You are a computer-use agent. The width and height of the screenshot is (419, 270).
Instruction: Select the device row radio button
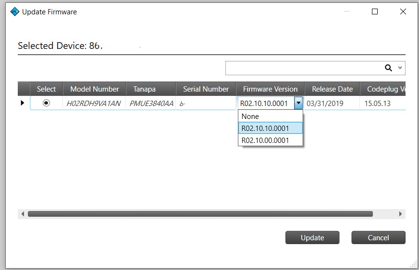click(x=46, y=103)
